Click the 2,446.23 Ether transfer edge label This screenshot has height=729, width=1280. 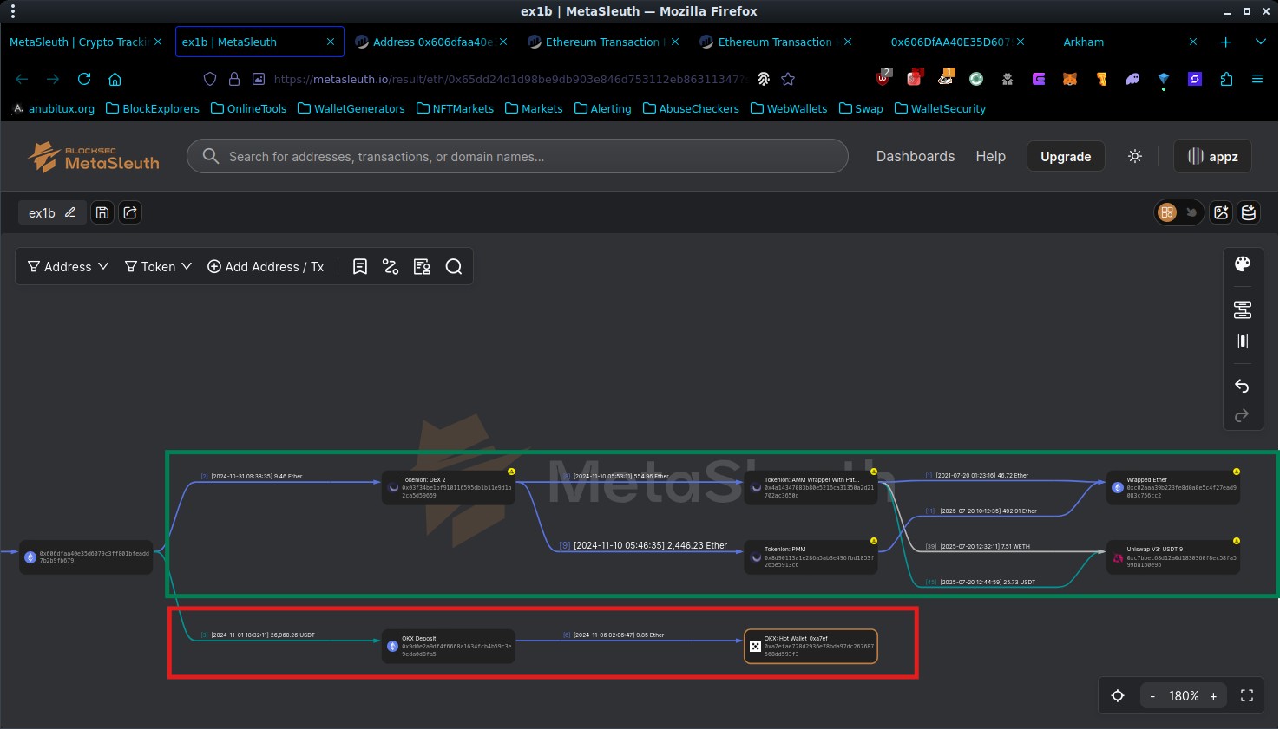coord(643,545)
